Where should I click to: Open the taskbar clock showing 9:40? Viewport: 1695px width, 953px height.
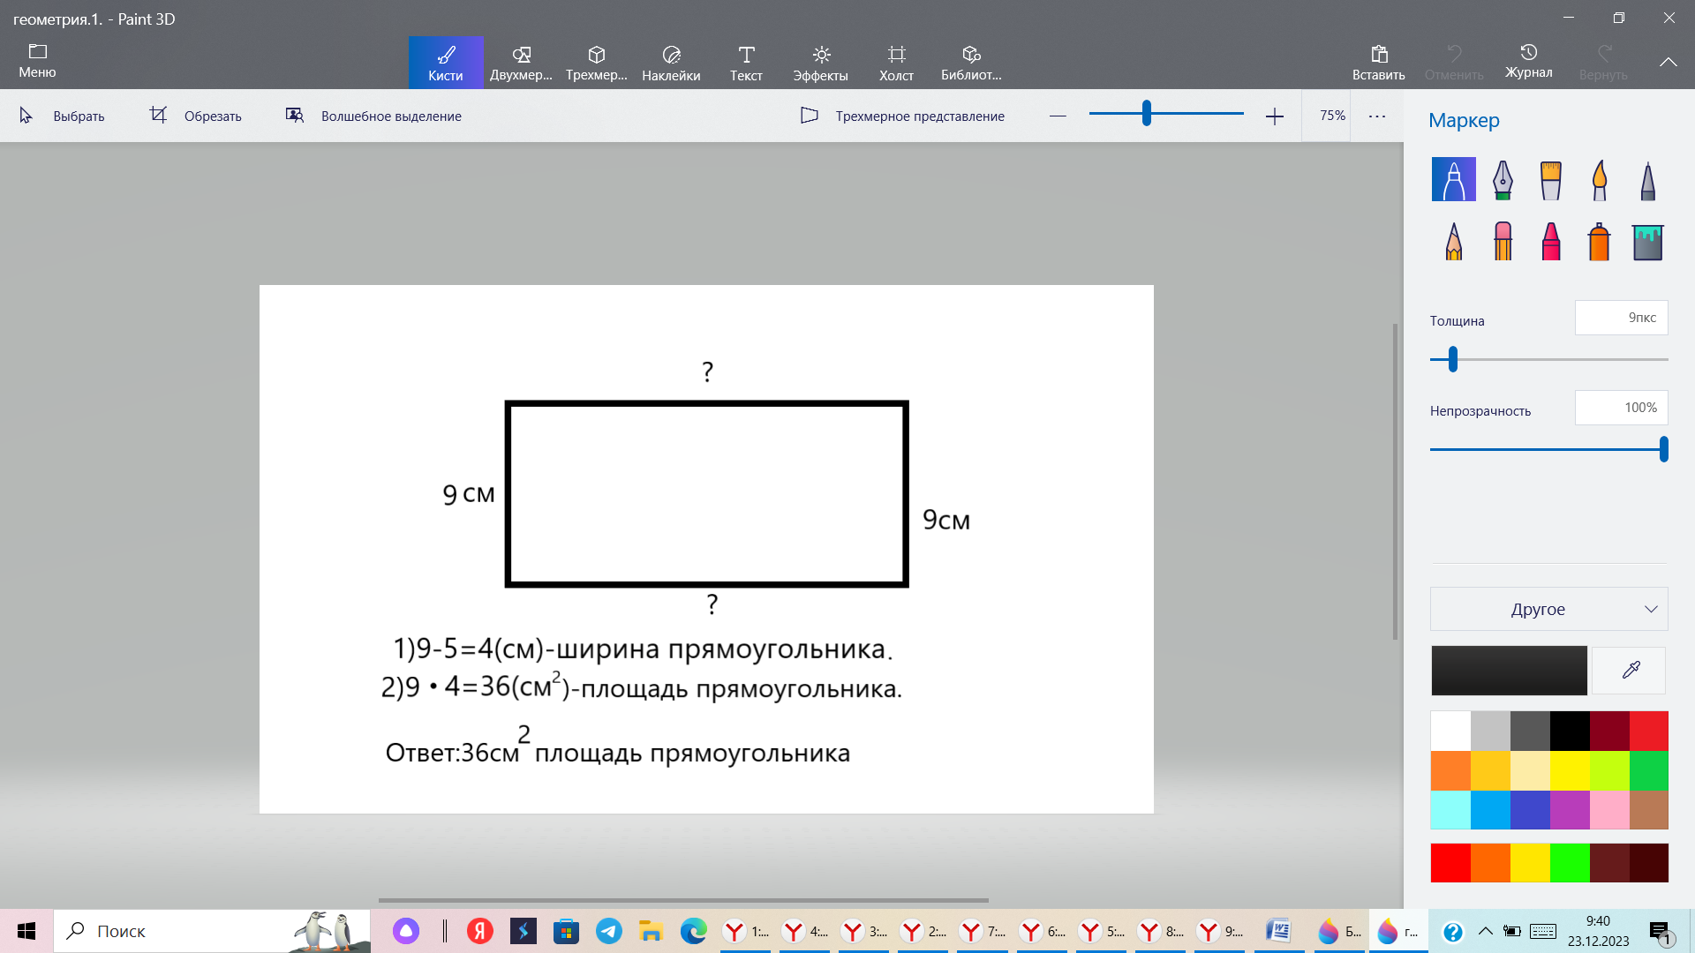pos(1598,931)
